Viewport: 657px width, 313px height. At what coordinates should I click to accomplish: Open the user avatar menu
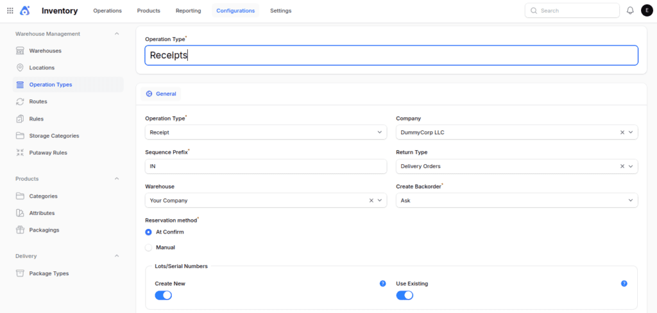pyautogui.click(x=647, y=10)
